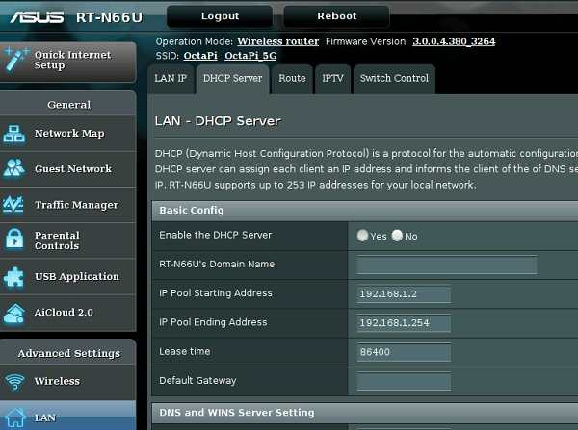578x430 pixels.
Task: Open AiCloud 2.0 from sidebar
Action: pyautogui.click(x=67, y=313)
